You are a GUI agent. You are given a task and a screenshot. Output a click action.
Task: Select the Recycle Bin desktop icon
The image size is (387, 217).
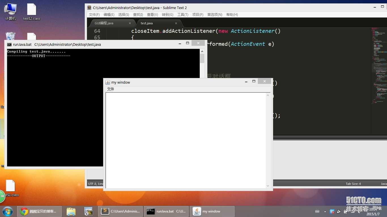tap(10, 36)
